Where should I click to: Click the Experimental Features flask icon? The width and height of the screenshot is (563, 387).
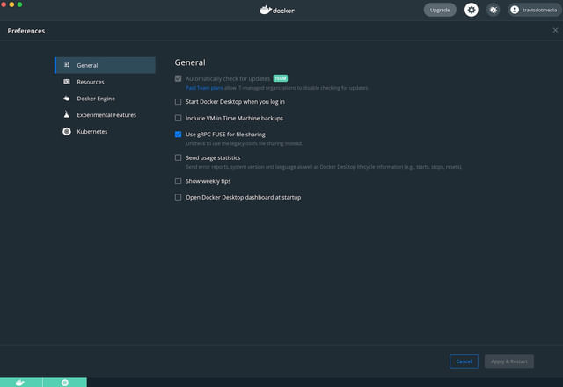[x=67, y=114]
